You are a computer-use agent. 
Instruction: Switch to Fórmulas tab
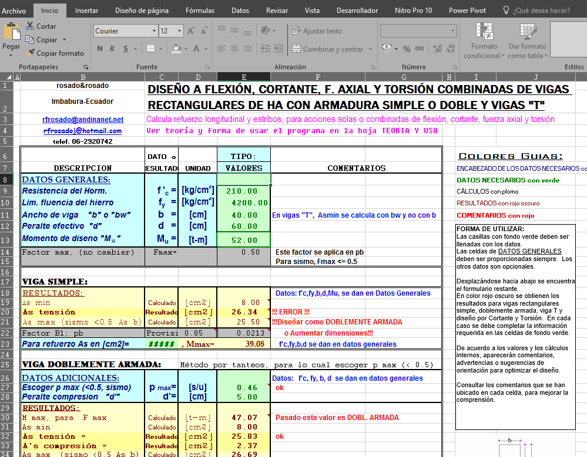(200, 11)
